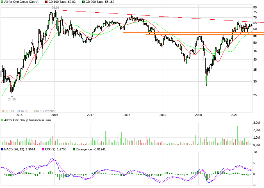Click the 3,0M label on the volume axis
This screenshot has height=188, width=264.
257,123
